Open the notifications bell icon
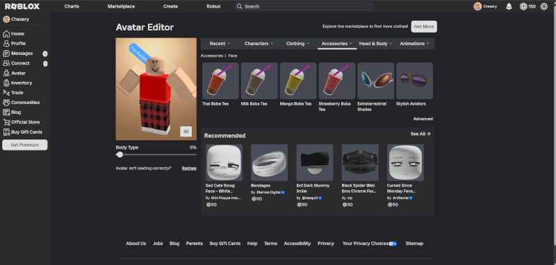 pos(509,6)
